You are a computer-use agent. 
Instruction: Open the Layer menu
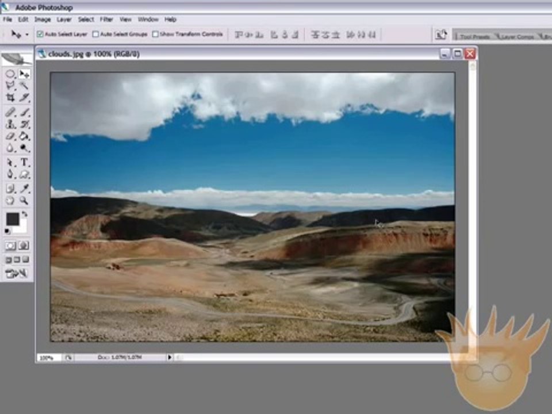pos(64,20)
